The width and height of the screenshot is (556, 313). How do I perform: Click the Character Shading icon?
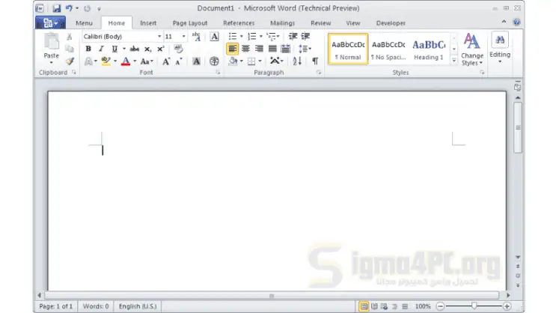coord(196,61)
